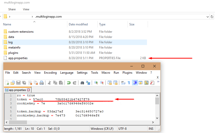The height and width of the screenshot is (133, 215).
Task: Open the Encoding menu
Action: tap(50, 73)
